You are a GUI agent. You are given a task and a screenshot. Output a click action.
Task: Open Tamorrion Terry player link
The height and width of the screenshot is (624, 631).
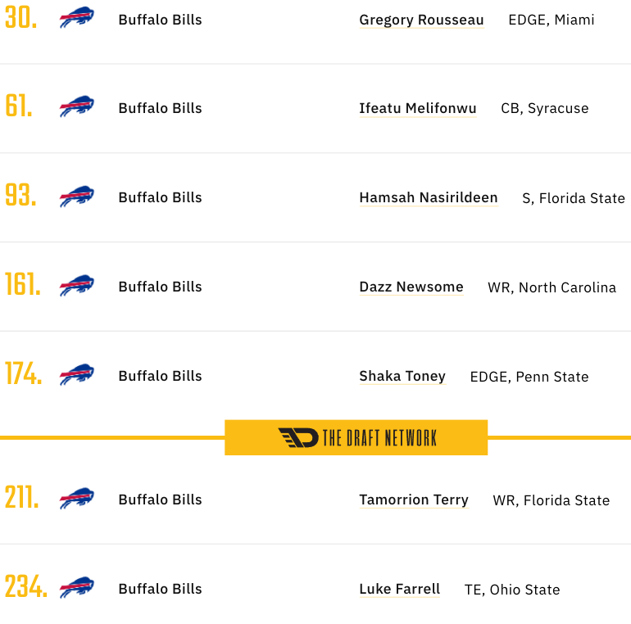click(x=414, y=500)
